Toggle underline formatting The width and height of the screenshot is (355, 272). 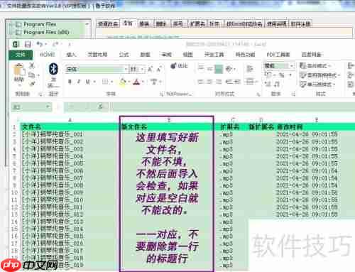[87, 82]
